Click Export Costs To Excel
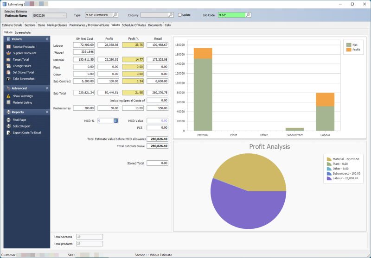 (26, 132)
